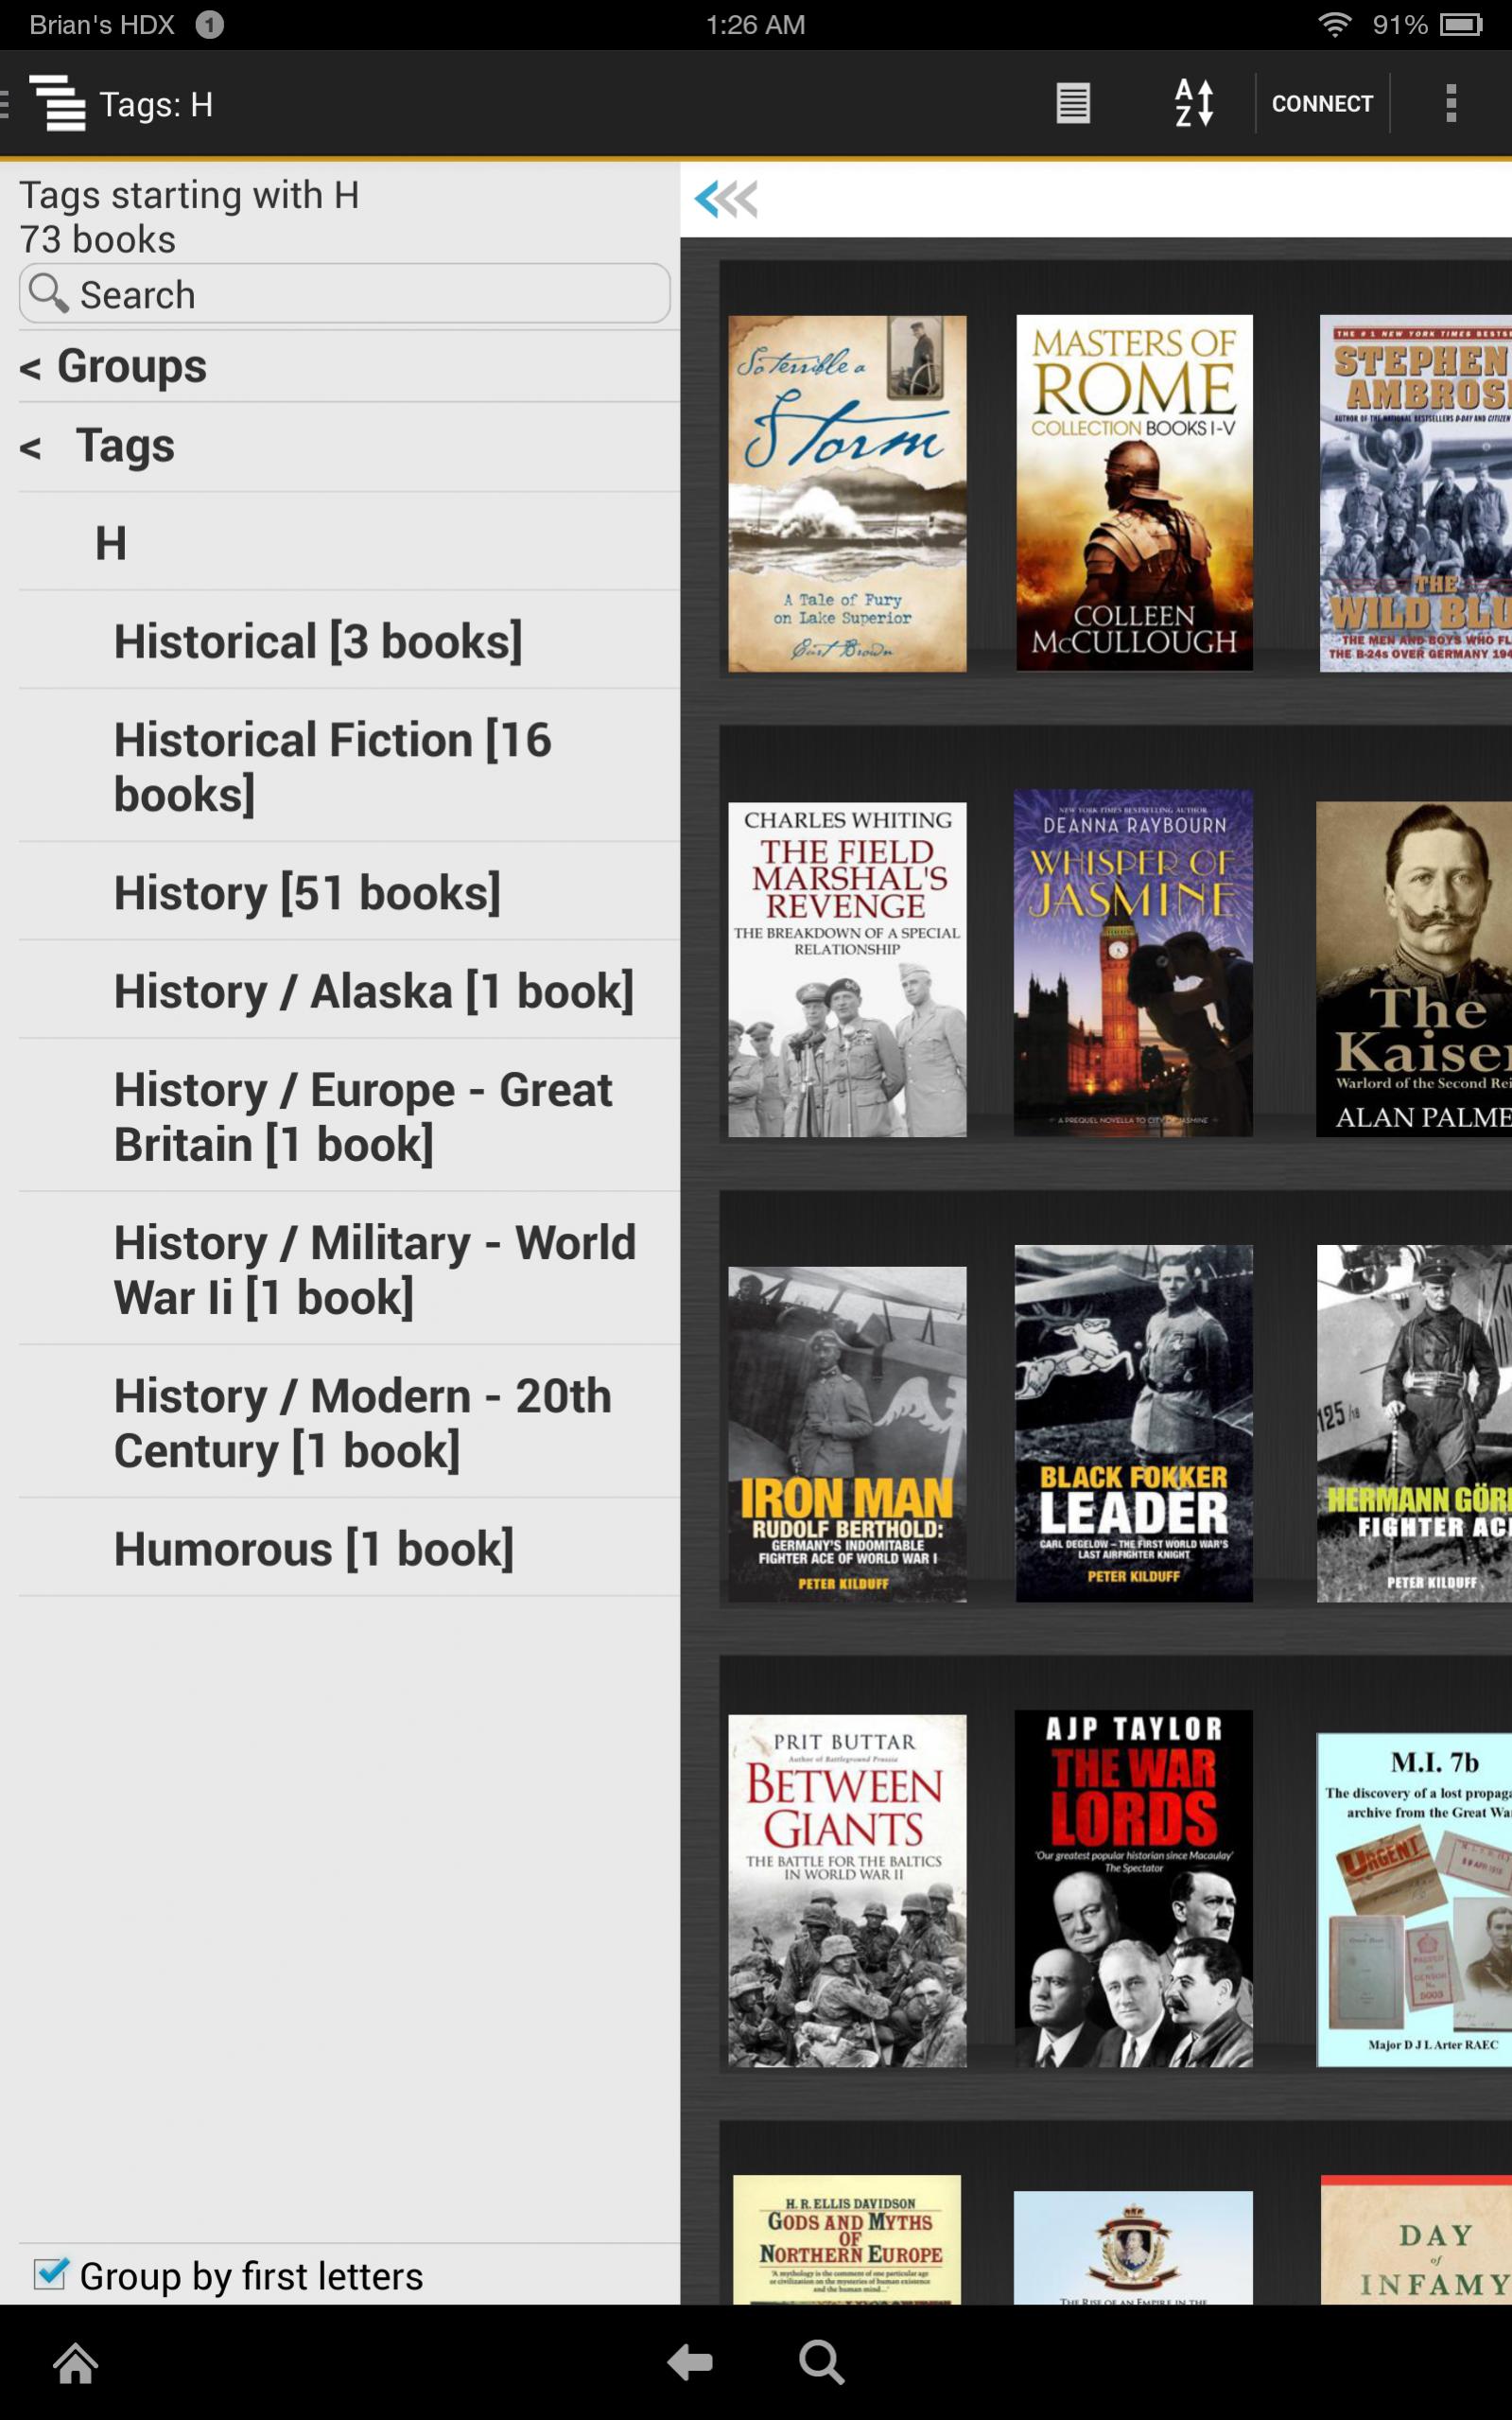The height and width of the screenshot is (2420, 1512).
Task: Tap the Brian's HDX device name
Action: [102, 24]
